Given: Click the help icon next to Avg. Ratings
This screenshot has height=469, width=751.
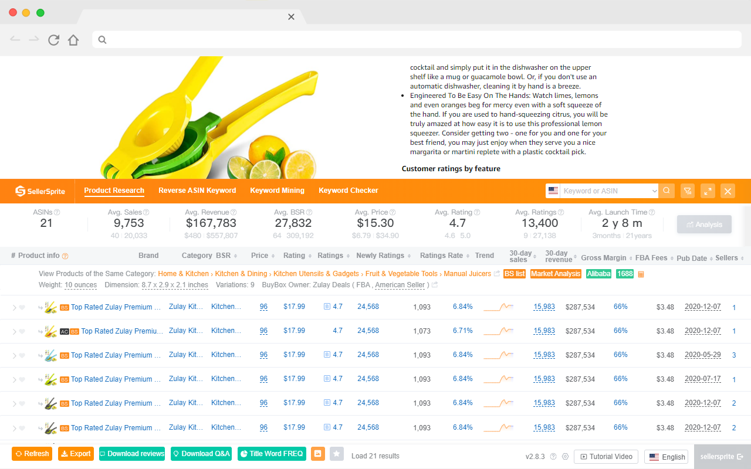Looking at the screenshot, I should [x=561, y=212].
